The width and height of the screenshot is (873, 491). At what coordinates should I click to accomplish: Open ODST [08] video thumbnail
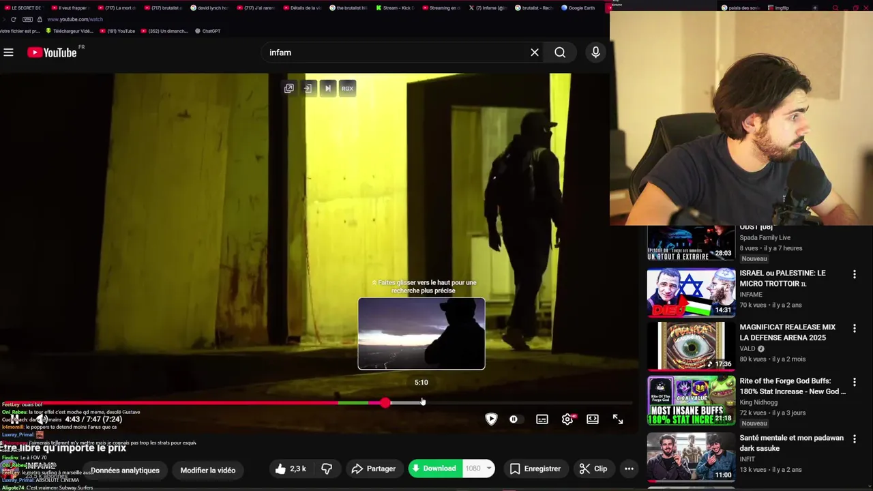point(691,243)
